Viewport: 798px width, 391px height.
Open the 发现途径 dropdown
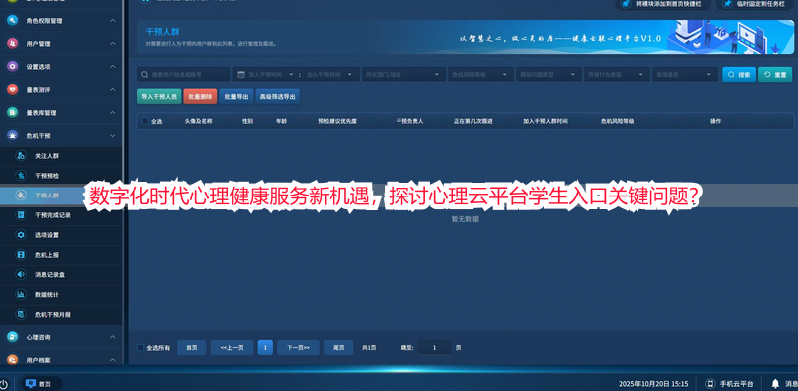point(685,74)
